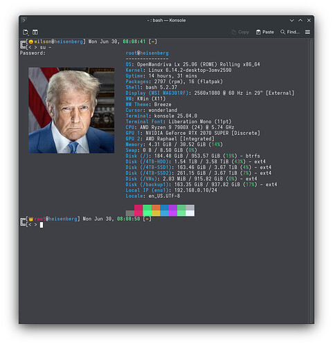Maximize the Konsole window
Viewport: 333px width, 346px height.
[300, 20]
